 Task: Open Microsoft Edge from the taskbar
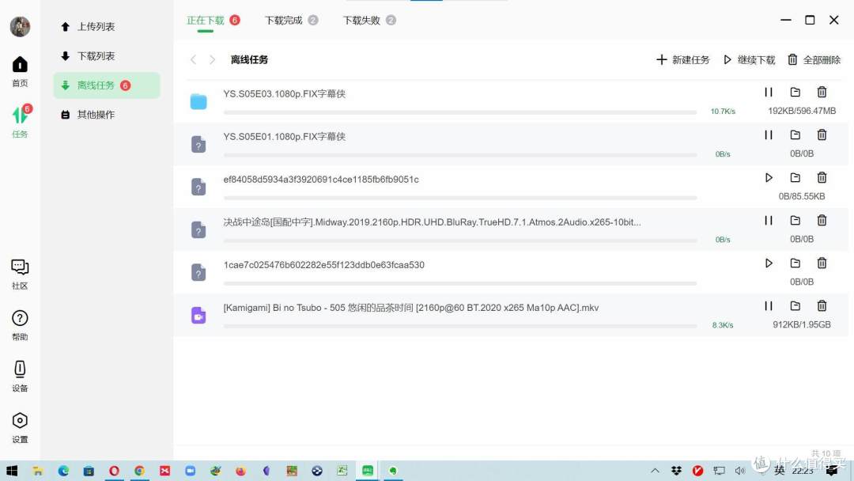click(x=63, y=471)
